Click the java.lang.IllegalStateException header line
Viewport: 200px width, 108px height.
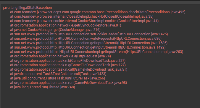(28, 8)
